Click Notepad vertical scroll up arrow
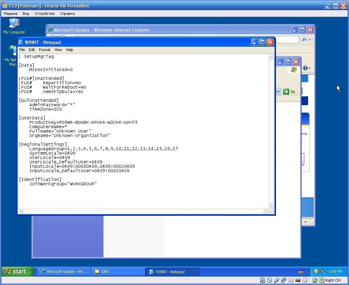The image size is (349, 285). [x=271, y=57]
